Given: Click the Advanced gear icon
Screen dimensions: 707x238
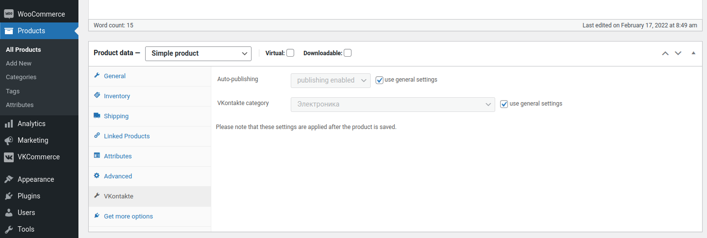Looking at the screenshot, I should point(97,176).
